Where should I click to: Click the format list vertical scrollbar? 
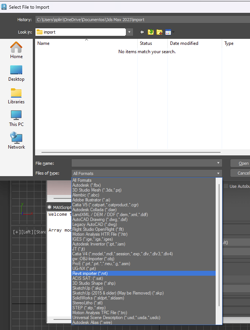(219, 245)
